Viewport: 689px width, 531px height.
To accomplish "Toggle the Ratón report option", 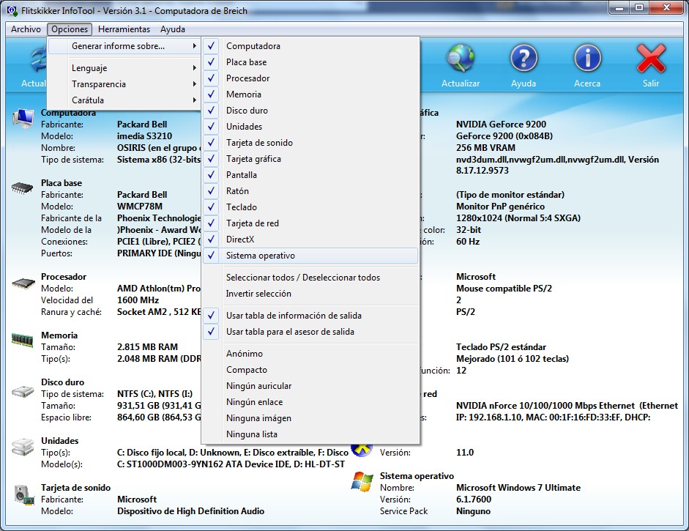I will (310, 190).
